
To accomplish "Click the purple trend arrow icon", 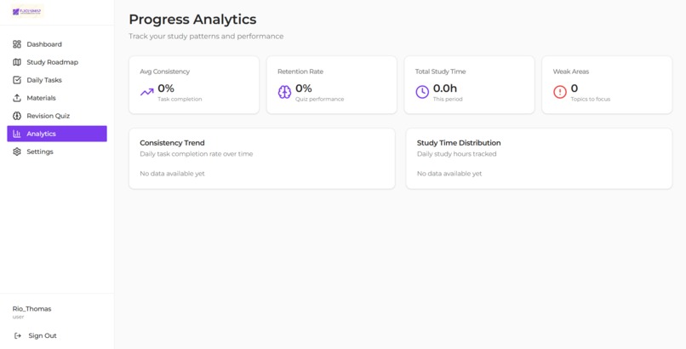I will click(147, 92).
